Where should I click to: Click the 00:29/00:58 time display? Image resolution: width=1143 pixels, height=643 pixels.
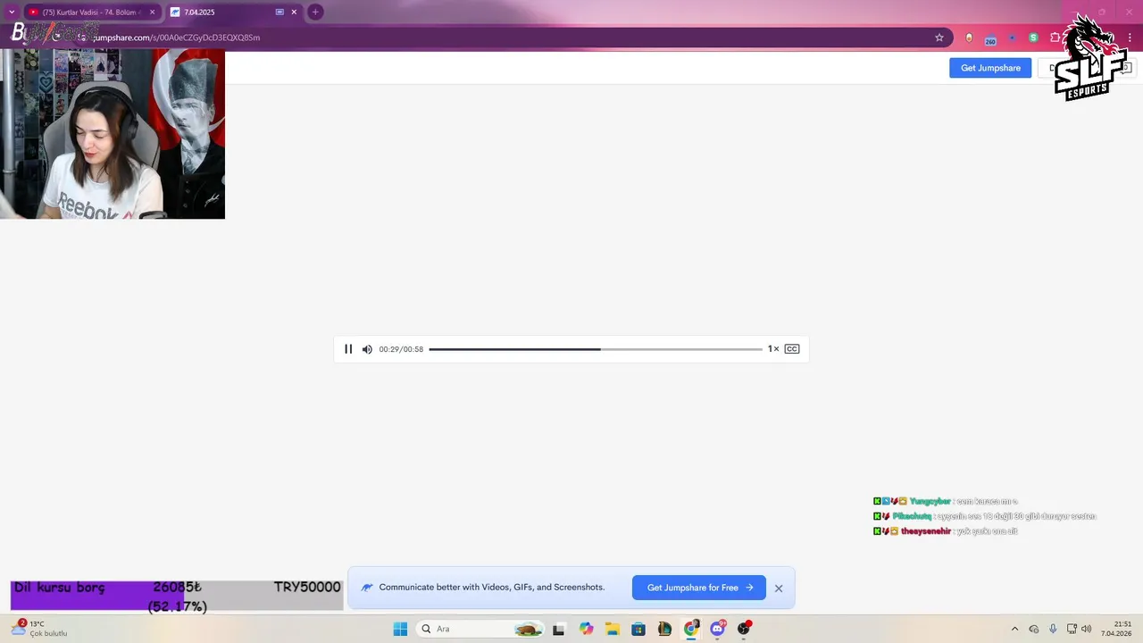coord(401,349)
